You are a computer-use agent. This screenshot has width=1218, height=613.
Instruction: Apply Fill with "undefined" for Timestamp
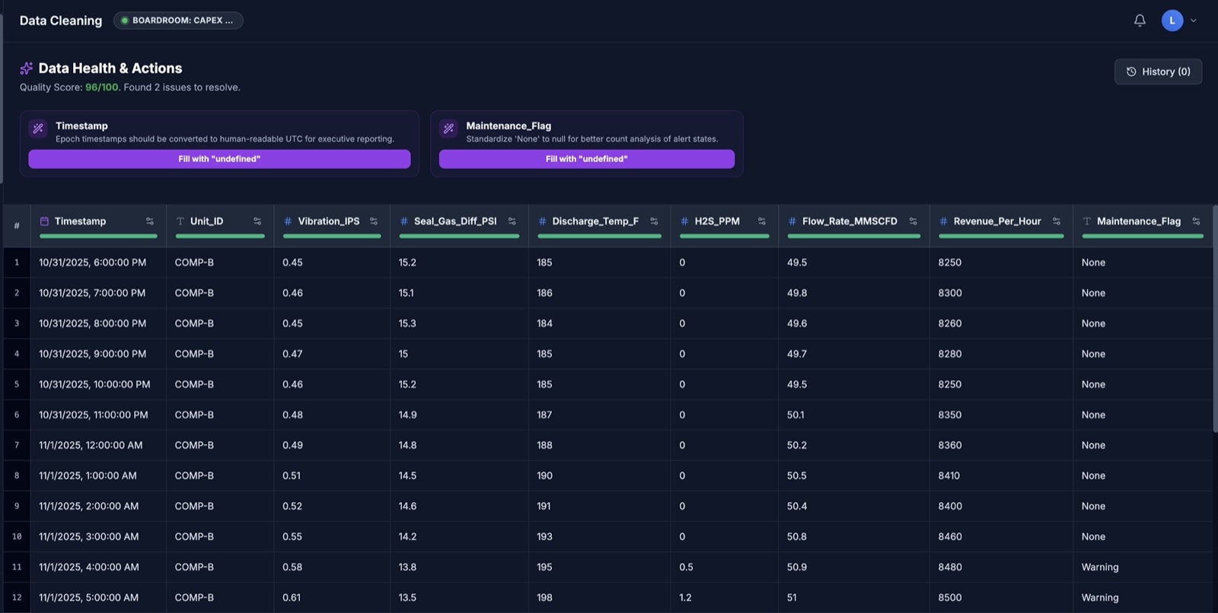click(219, 159)
